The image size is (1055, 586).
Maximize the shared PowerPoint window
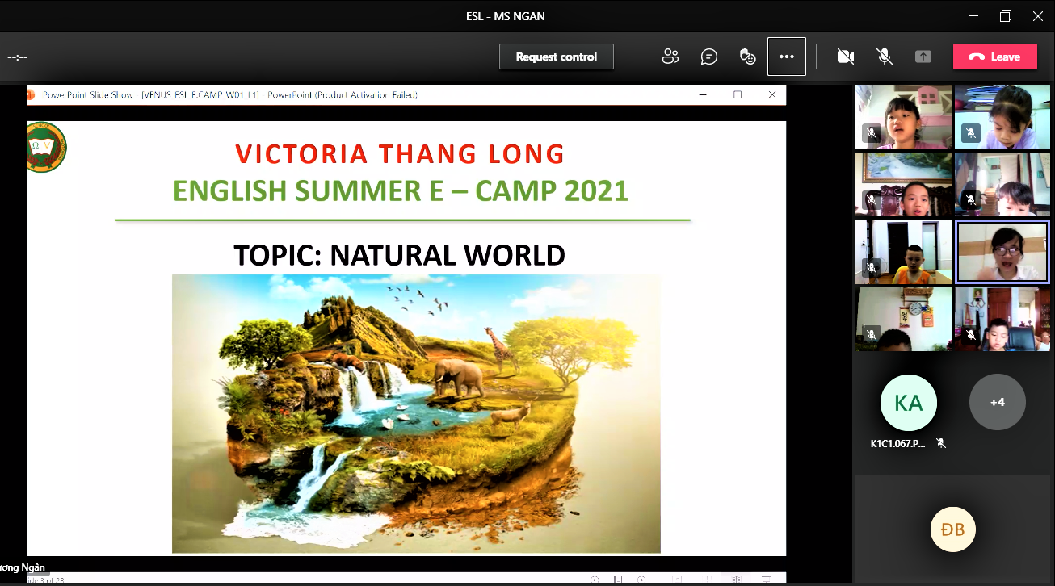(737, 94)
